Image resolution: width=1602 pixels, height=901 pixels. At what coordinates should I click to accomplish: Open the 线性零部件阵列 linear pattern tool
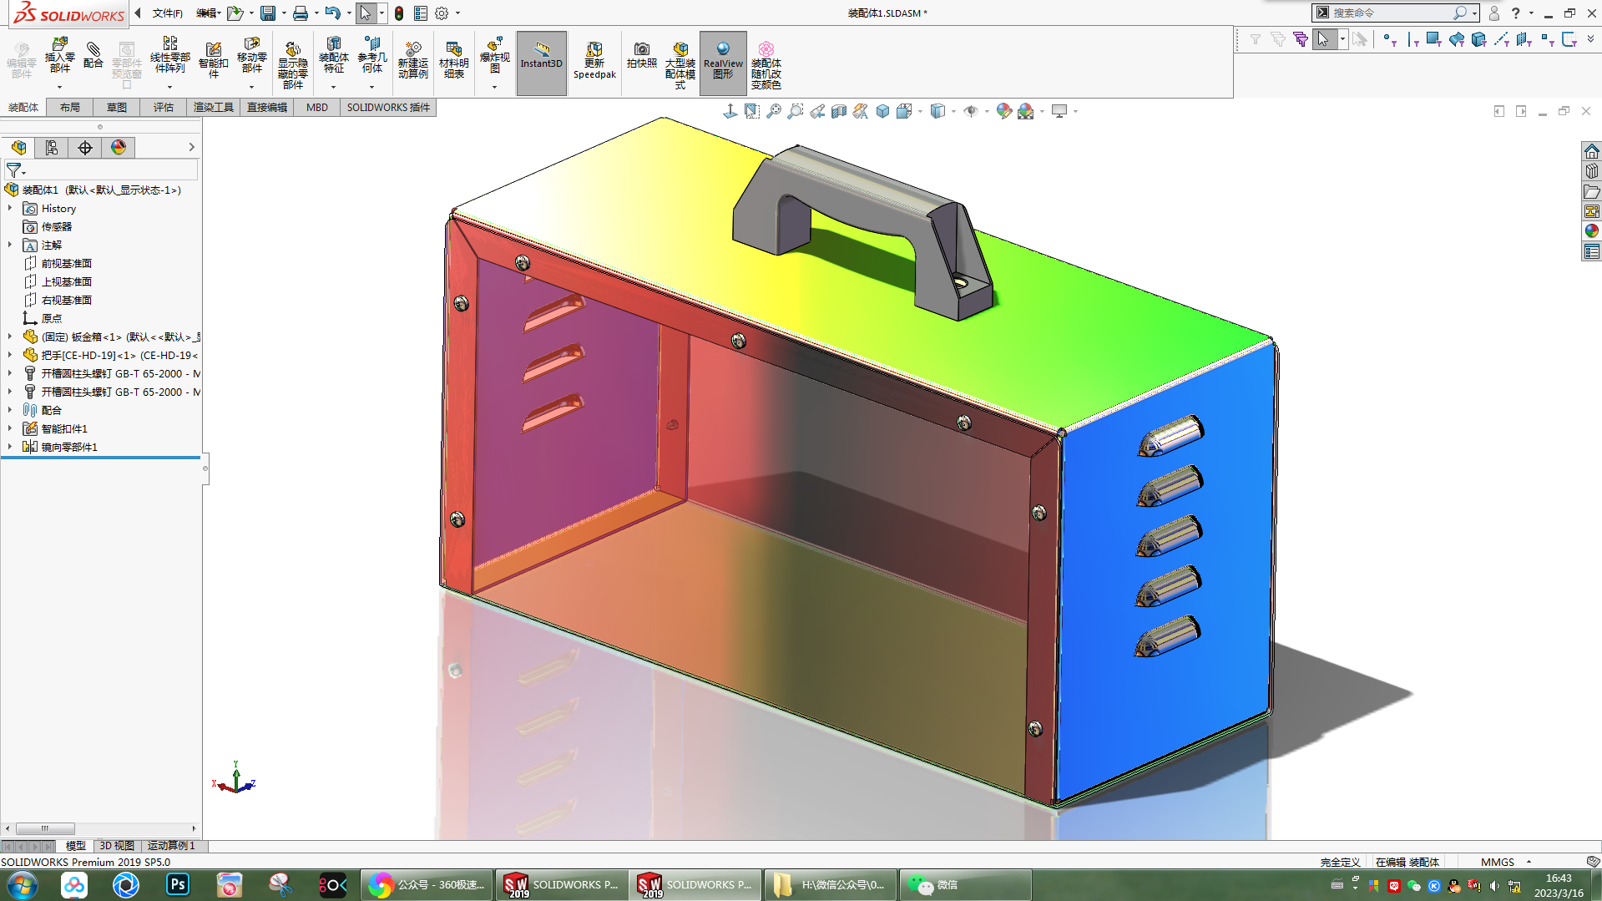click(x=169, y=55)
